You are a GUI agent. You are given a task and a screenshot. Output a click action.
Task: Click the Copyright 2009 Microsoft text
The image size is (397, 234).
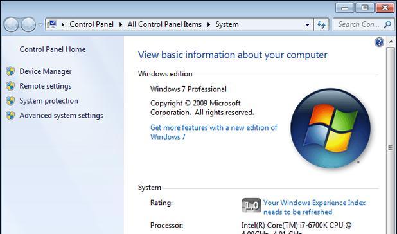click(x=202, y=107)
